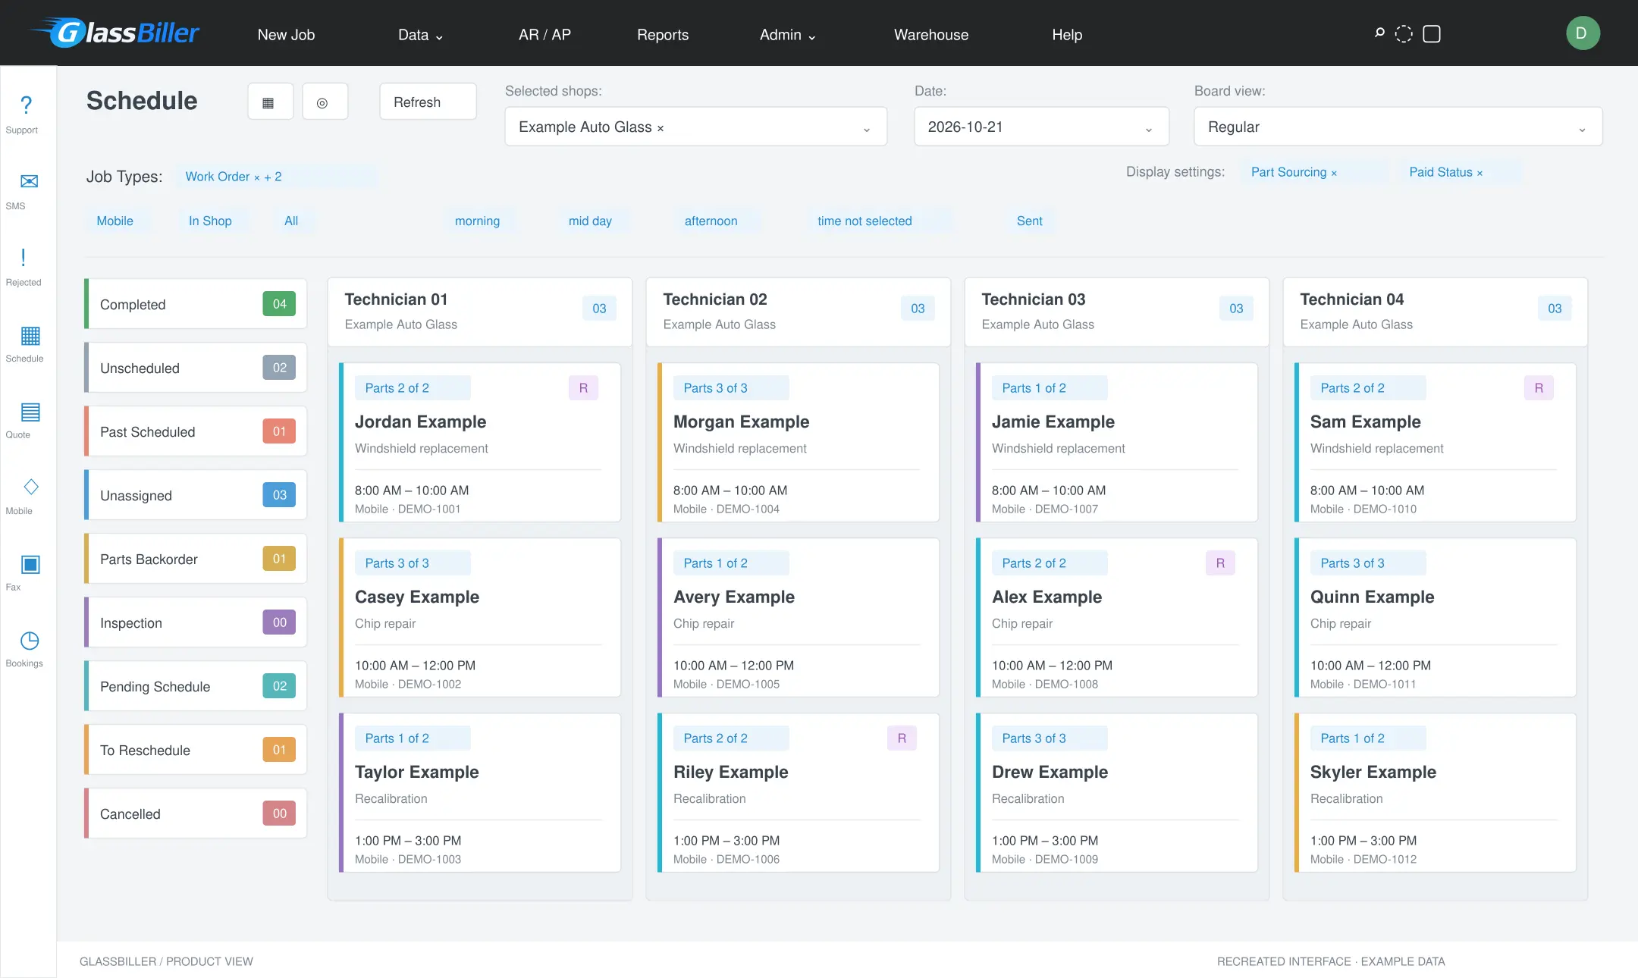
Task: Click the dashed circle icon in header
Action: point(1404,34)
